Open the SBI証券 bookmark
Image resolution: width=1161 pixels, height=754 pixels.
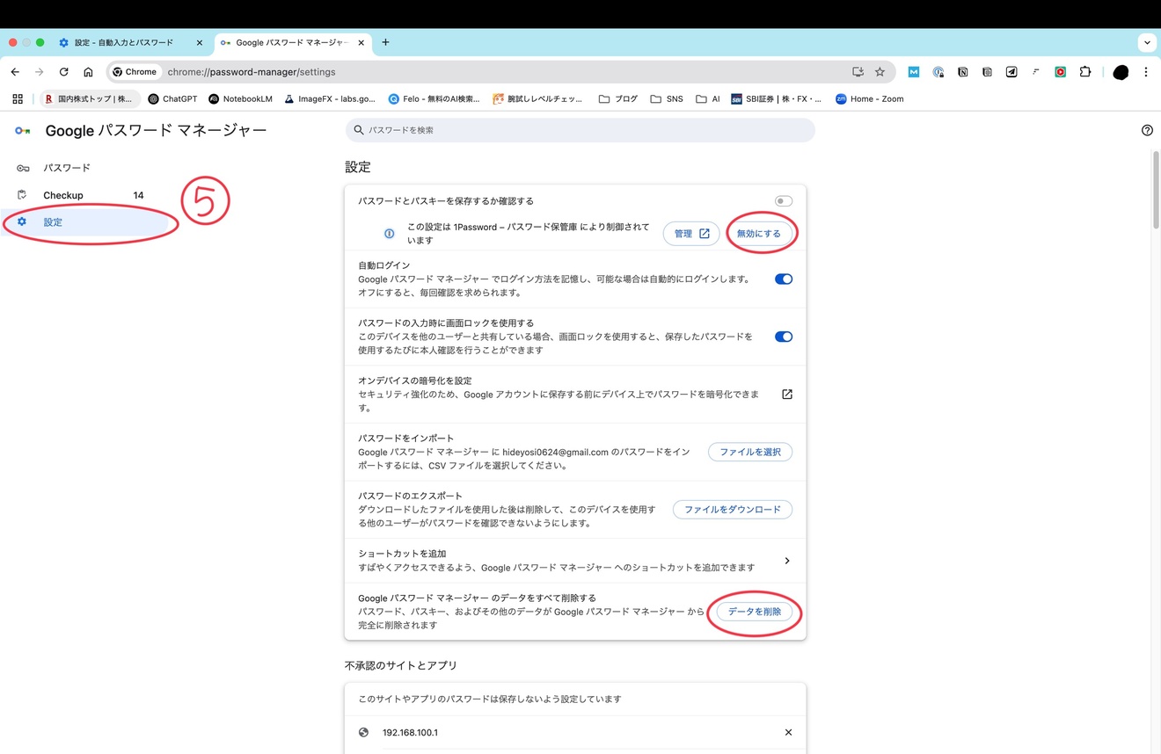point(776,99)
